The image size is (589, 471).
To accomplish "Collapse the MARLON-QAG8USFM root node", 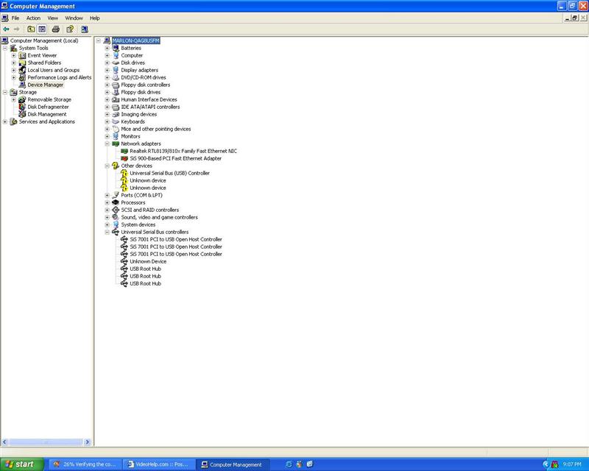I will tap(99, 40).
